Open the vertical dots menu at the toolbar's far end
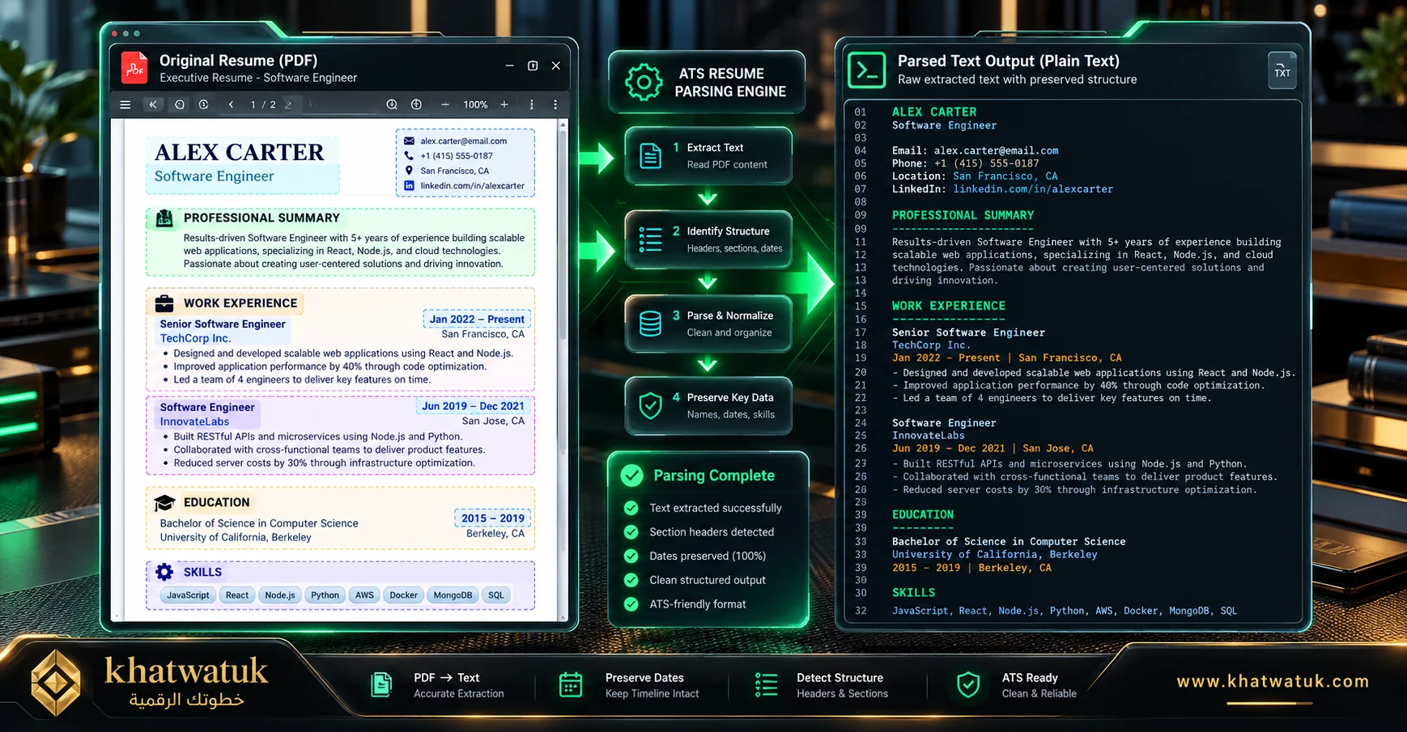The image size is (1407, 732). pyautogui.click(x=555, y=104)
